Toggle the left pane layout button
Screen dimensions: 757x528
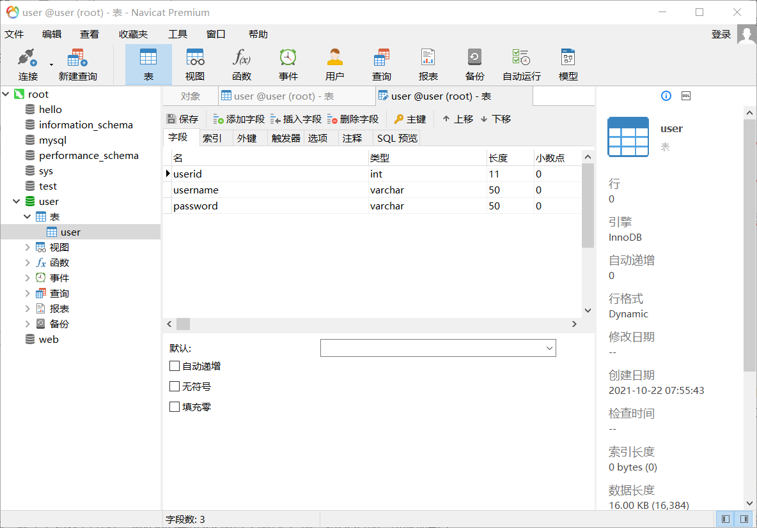[725, 519]
